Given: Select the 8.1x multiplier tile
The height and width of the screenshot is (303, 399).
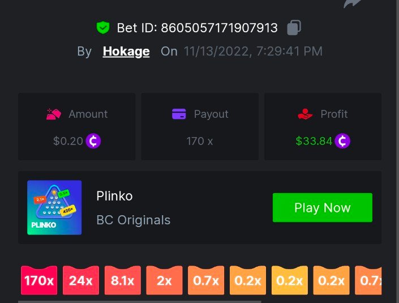Looking at the screenshot, I should point(122,280).
